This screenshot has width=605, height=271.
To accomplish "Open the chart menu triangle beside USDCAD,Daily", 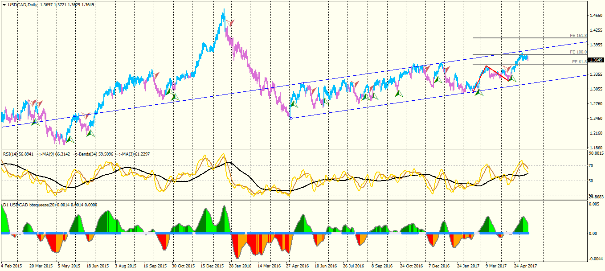I will pyautogui.click(x=4, y=4).
